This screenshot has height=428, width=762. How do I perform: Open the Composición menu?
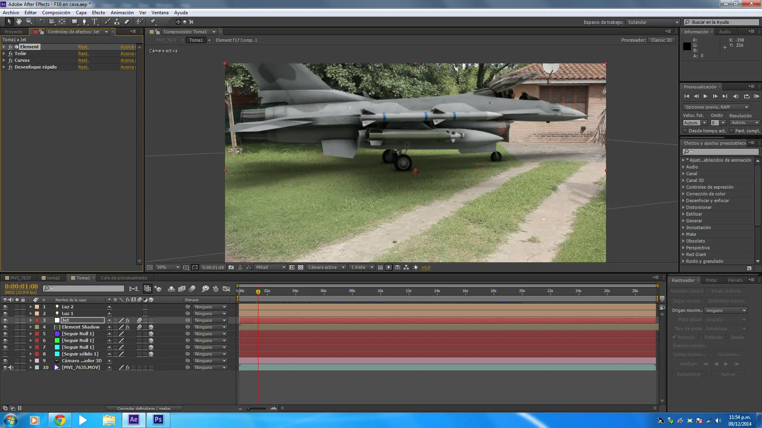pyautogui.click(x=56, y=13)
